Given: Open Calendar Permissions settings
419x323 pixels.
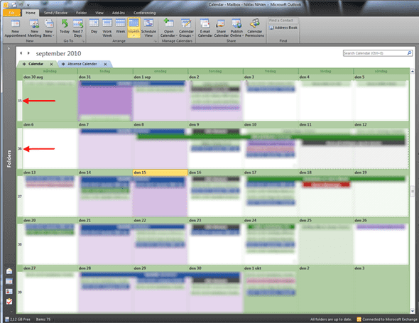Looking at the screenshot, I should [x=255, y=28].
